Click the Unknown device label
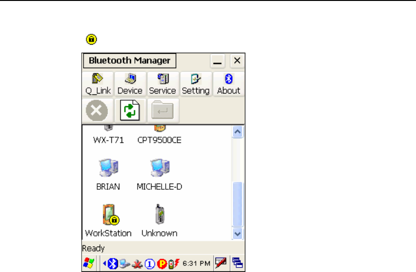The height and width of the screenshot is (272, 416). (x=160, y=233)
